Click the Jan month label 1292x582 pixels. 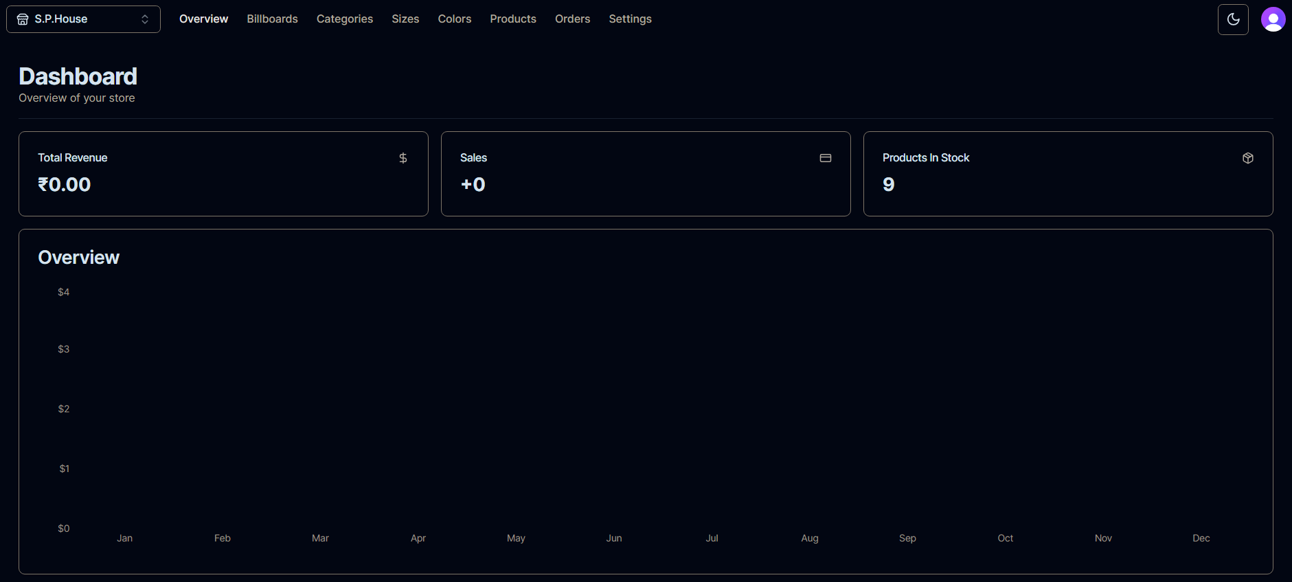point(124,538)
